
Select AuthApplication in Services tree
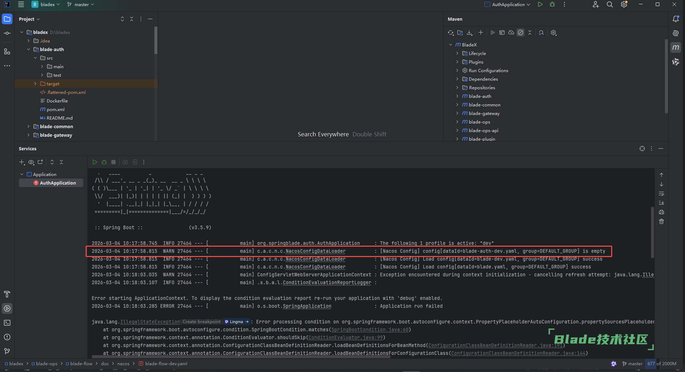coord(57,183)
